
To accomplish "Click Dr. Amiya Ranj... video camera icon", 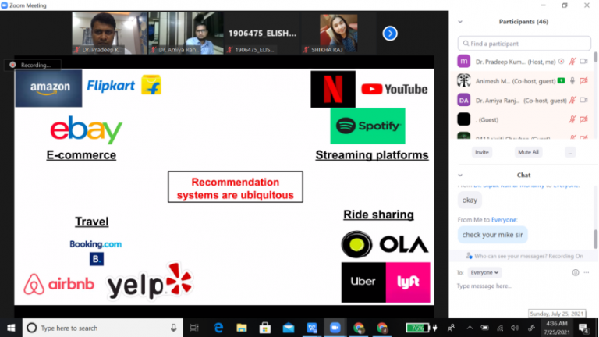I will click(583, 100).
